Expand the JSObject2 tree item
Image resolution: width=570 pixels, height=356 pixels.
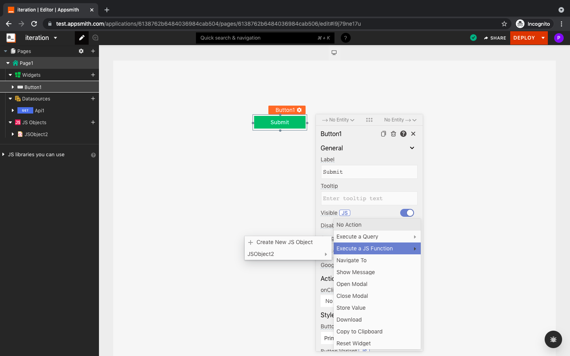click(x=13, y=134)
